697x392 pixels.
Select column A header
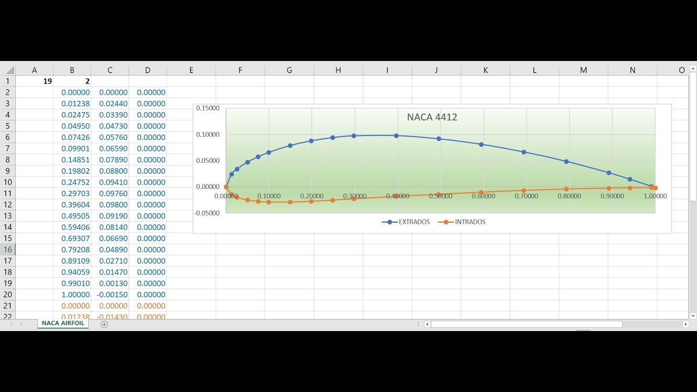[34, 70]
